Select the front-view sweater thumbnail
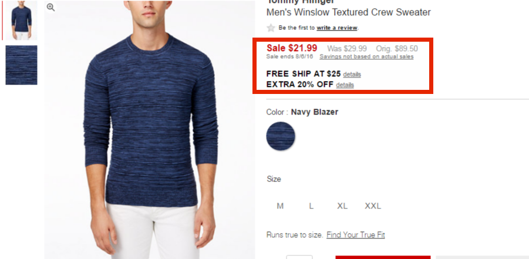Viewport: 529px width, 259px height. tap(21, 20)
